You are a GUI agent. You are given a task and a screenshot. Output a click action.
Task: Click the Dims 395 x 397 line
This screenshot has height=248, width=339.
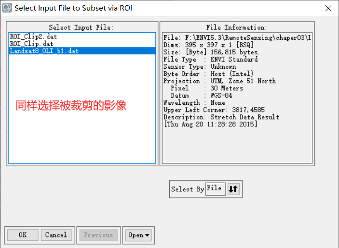(x=208, y=45)
